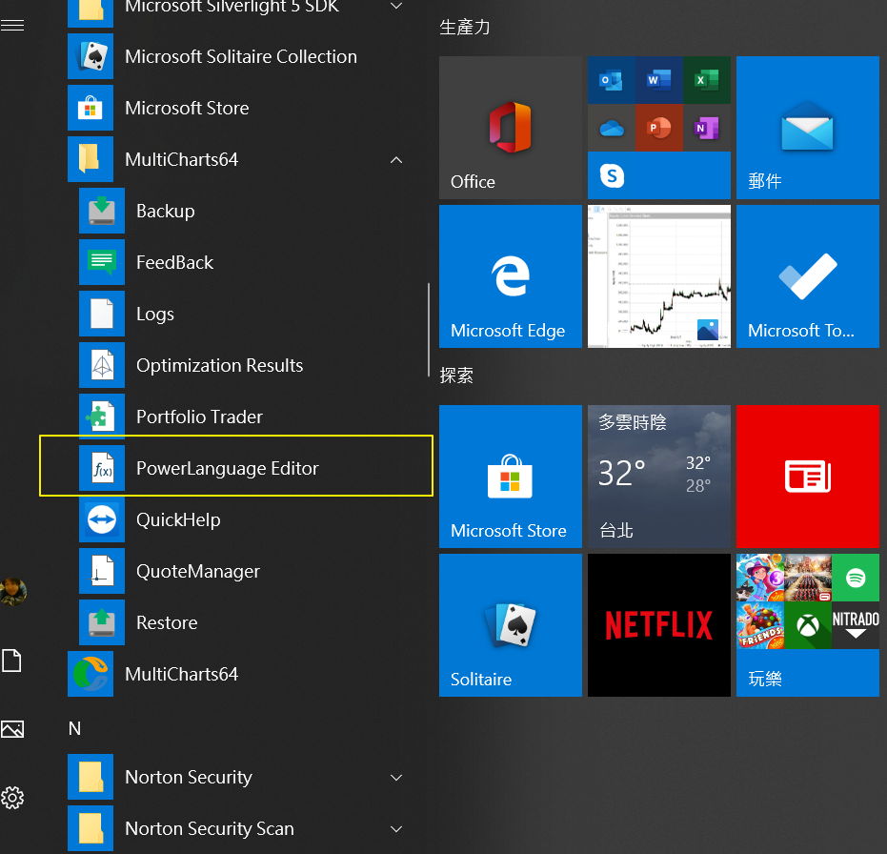Collapse the MultiCharts64 submenu
The height and width of the screenshot is (854, 887).
click(395, 159)
